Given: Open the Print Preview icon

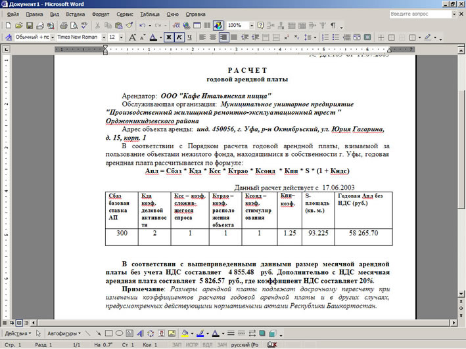Looking at the screenshot, I should coord(74,26).
